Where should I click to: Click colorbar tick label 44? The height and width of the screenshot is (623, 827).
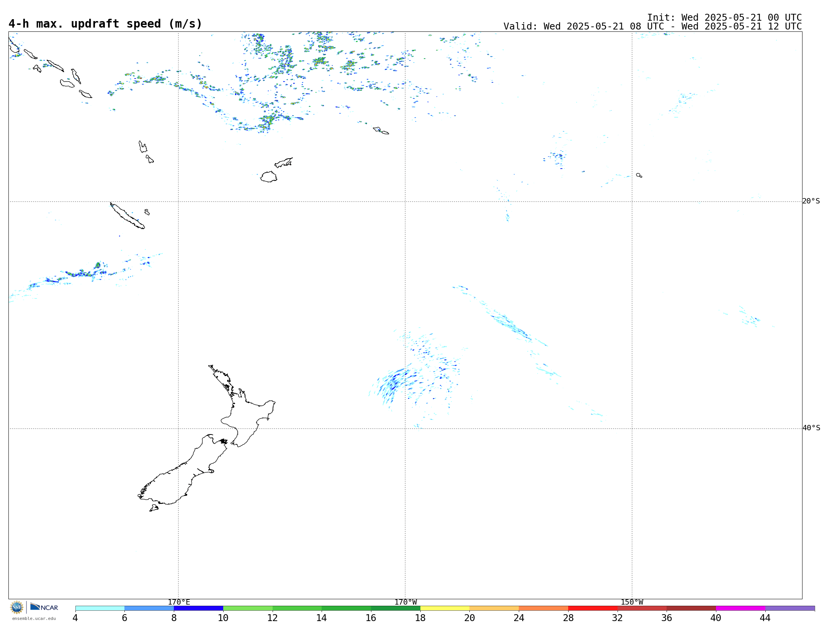pos(765,618)
